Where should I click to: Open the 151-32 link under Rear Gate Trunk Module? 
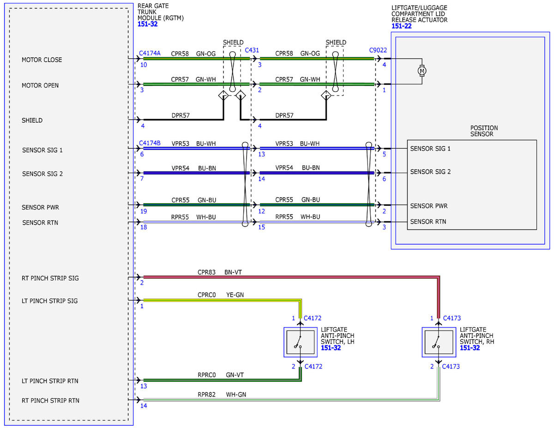tap(148, 24)
